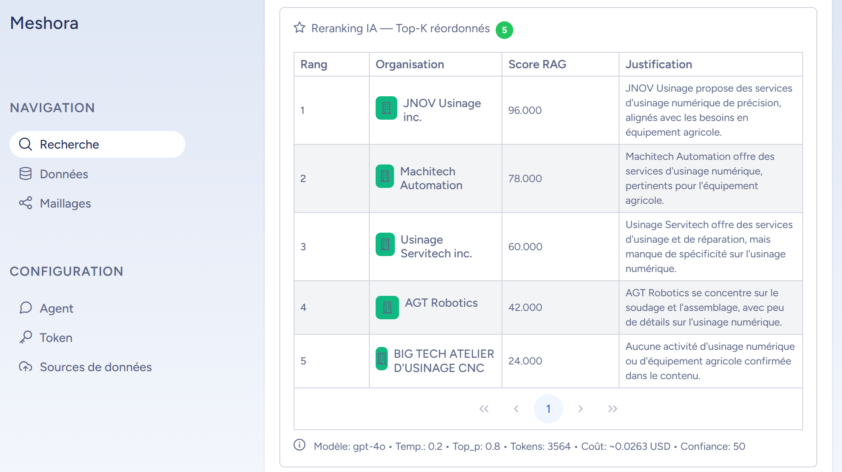Open the Token configuration page
Image resolution: width=842 pixels, height=472 pixels.
pos(97,338)
